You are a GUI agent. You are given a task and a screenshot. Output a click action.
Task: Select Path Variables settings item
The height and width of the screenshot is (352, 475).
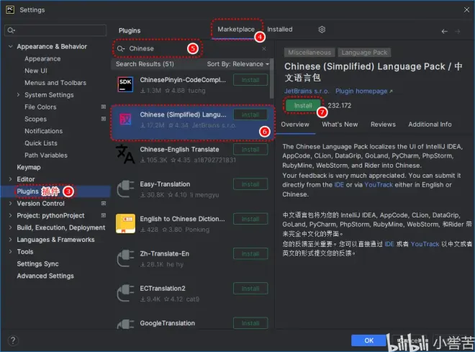click(46, 155)
